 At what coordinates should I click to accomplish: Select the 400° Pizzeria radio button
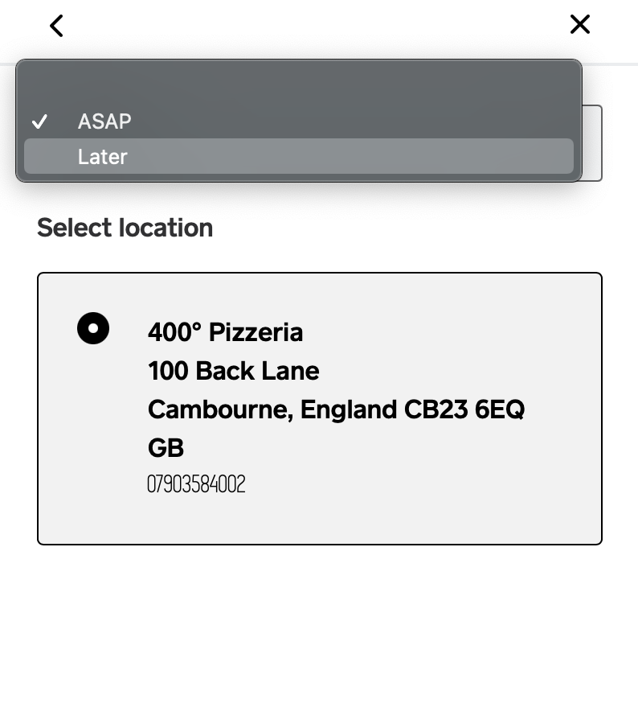click(x=93, y=328)
